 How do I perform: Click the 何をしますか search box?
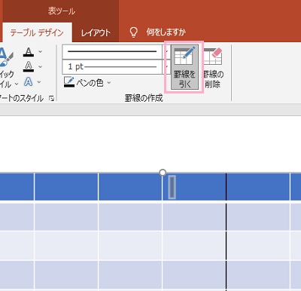click(x=166, y=32)
